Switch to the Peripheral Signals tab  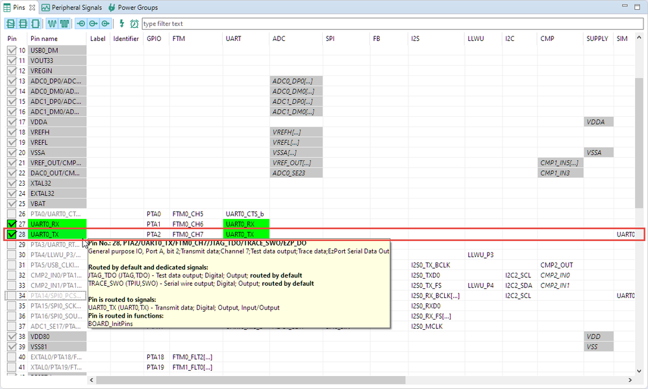(71, 7)
